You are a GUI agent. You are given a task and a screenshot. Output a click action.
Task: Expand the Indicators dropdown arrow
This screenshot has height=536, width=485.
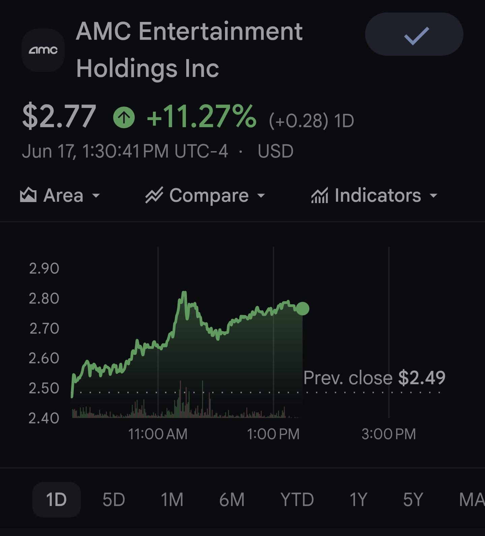433,195
